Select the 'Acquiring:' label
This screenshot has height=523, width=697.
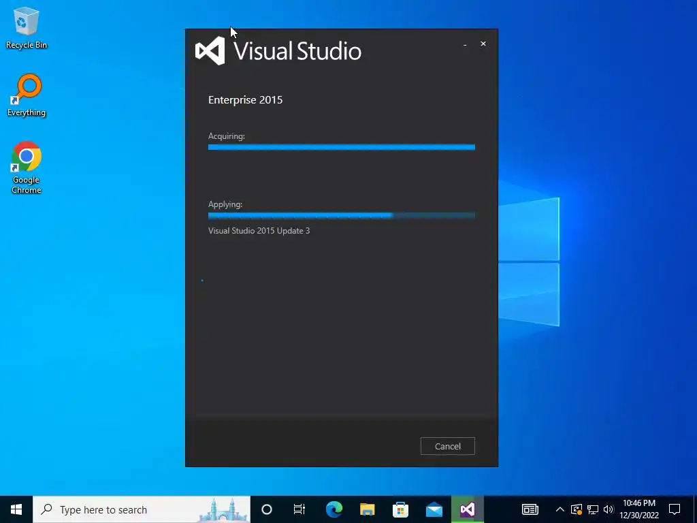point(226,136)
